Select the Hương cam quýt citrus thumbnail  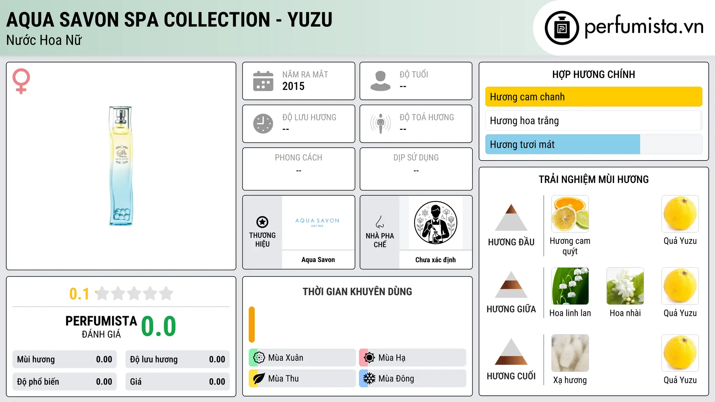[570, 214]
